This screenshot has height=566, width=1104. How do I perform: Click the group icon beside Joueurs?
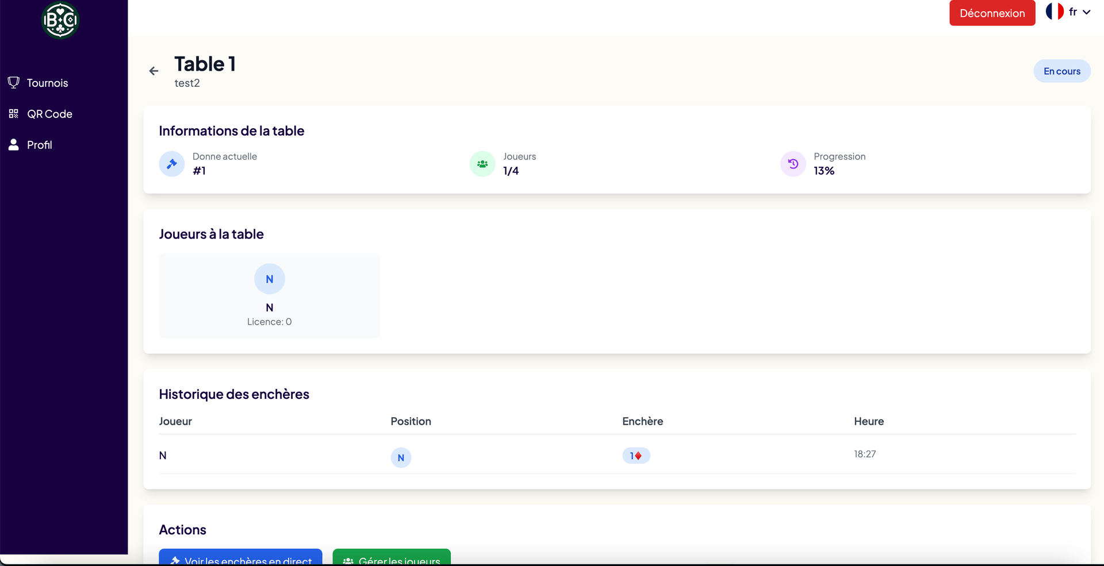[x=482, y=164]
